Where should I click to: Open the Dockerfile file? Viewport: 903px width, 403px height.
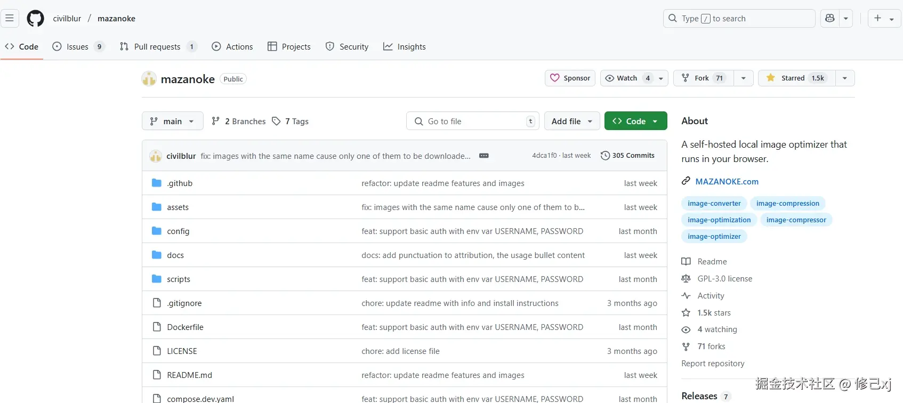click(x=185, y=327)
